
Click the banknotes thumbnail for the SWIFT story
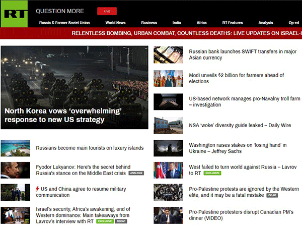[168, 55]
